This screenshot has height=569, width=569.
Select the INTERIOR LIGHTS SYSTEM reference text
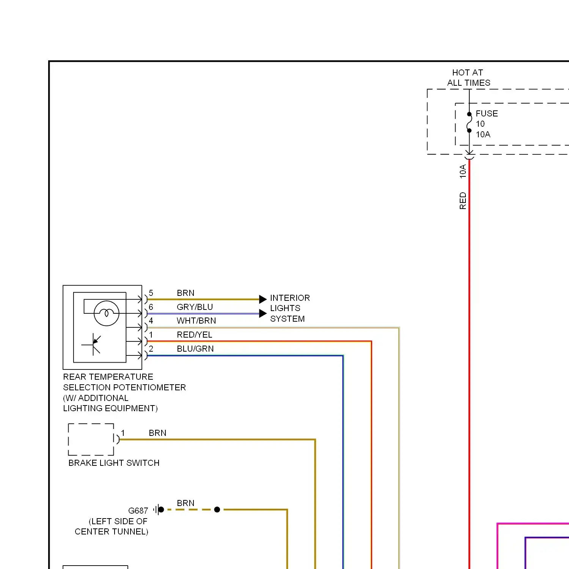(x=290, y=308)
